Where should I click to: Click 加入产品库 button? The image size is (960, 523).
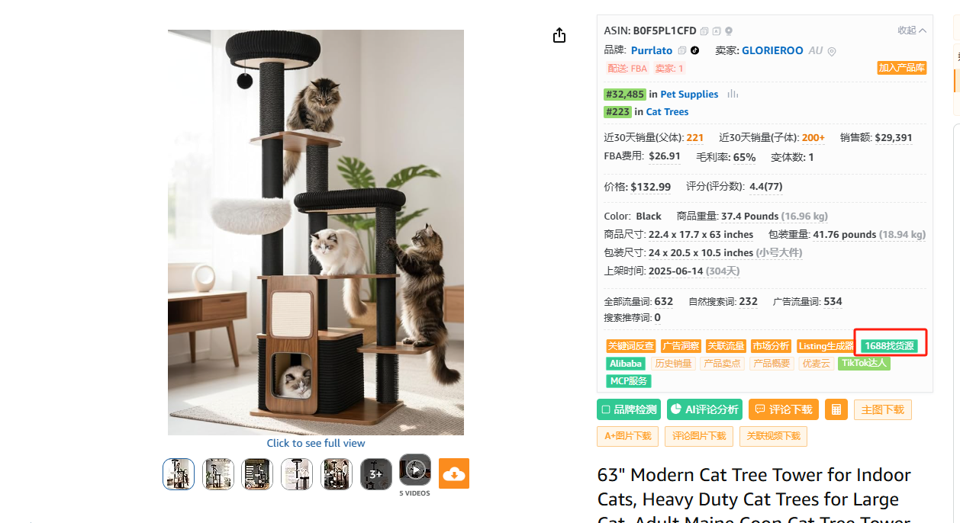pos(901,68)
